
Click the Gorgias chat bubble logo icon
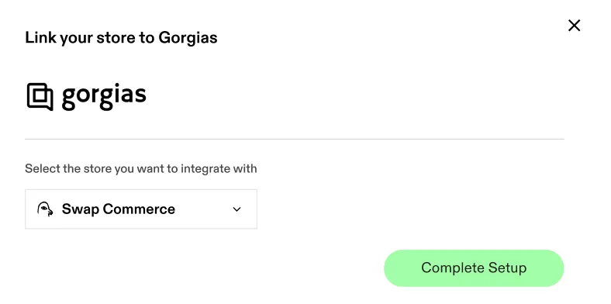pyautogui.click(x=40, y=97)
